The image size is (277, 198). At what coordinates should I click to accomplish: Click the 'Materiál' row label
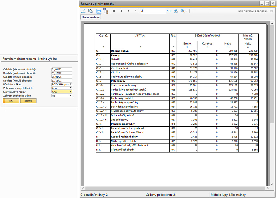point(115,59)
